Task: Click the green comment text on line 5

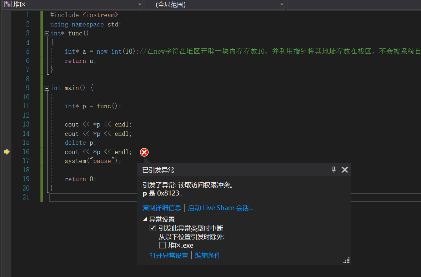Action: pos(280,51)
